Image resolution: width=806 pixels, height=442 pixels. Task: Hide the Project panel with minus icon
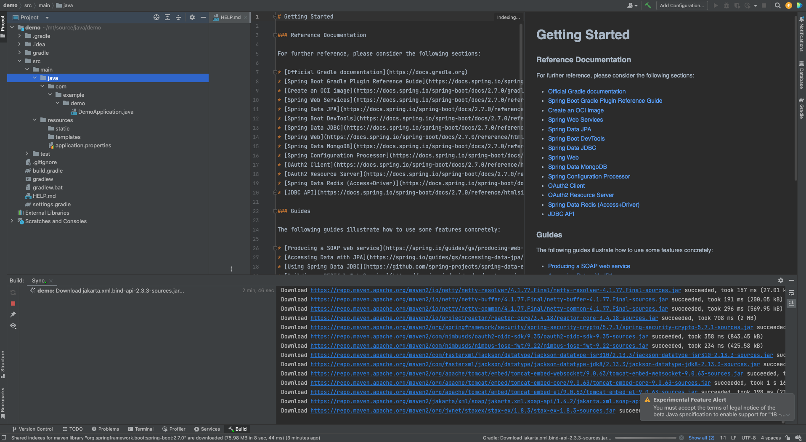click(203, 17)
